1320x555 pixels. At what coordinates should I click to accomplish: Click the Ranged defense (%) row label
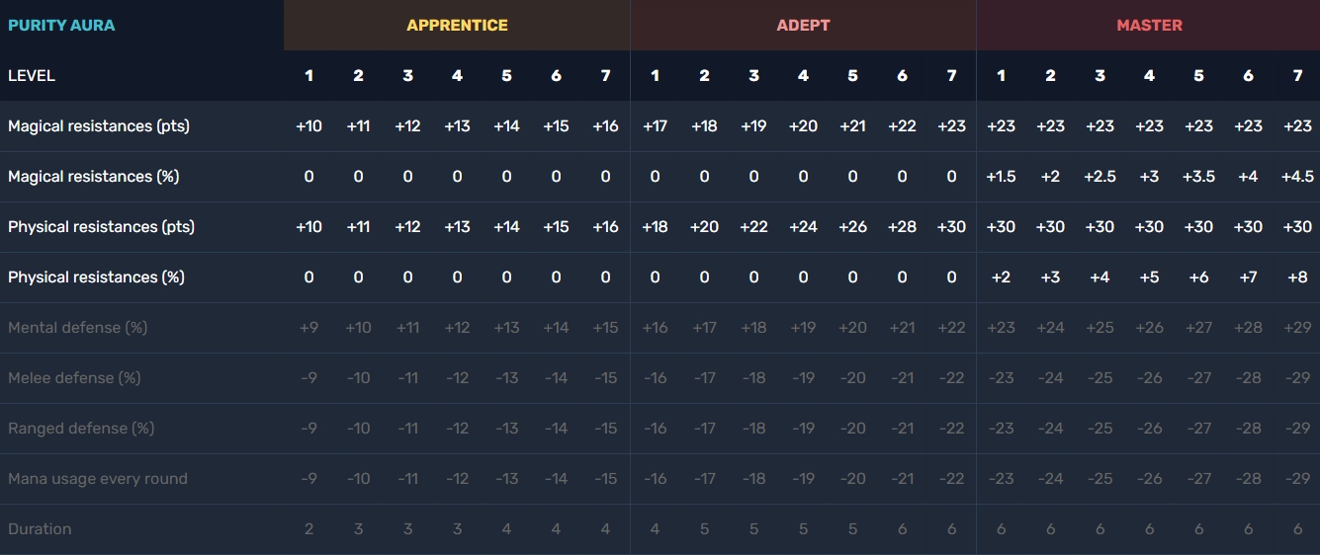pyautogui.click(x=81, y=429)
